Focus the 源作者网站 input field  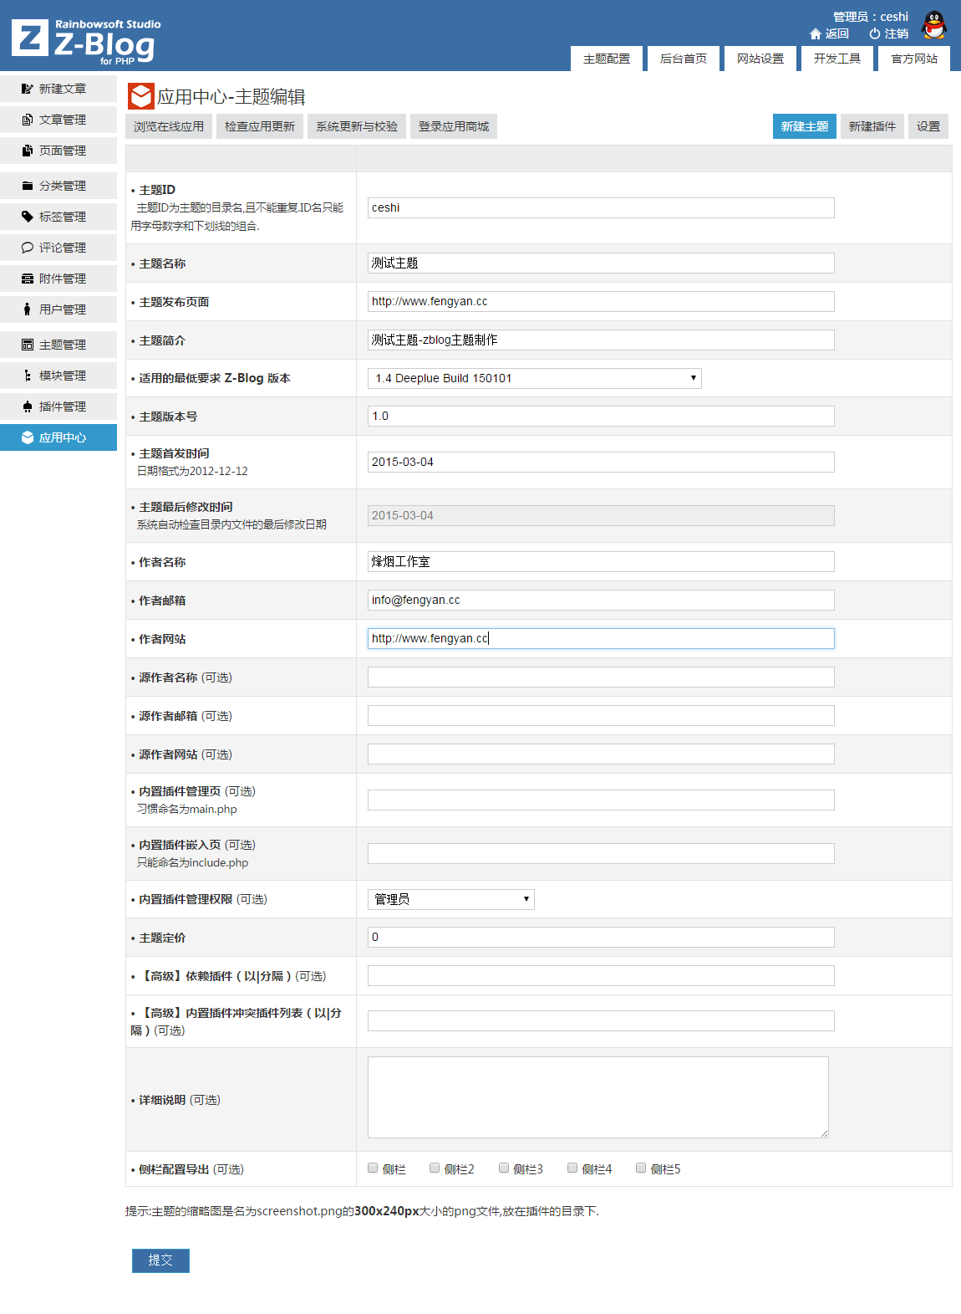[601, 754]
